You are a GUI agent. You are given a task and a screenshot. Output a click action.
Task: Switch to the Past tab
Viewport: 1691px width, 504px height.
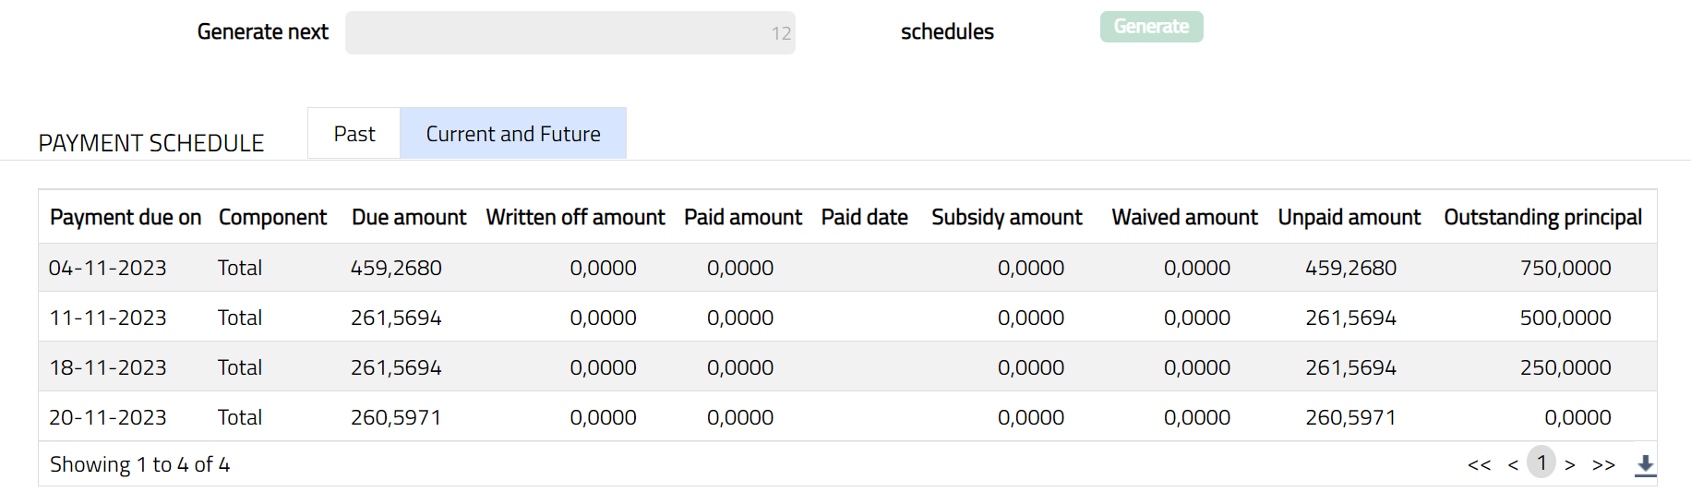354,134
